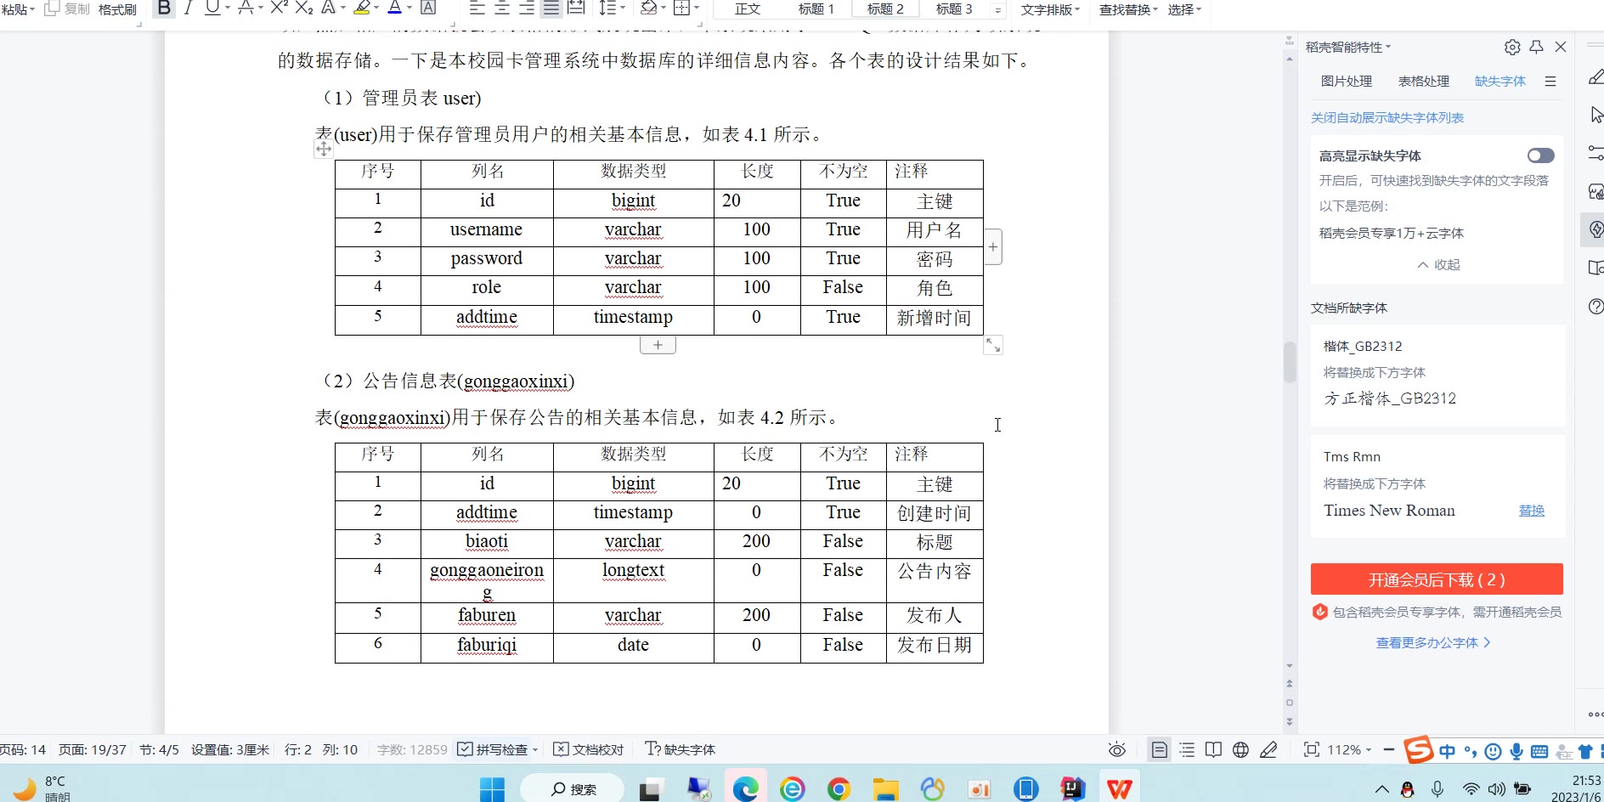Viewport: 1604px width, 802px height.
Task: Apply blue font color
Action: click(x=395, y=8)
